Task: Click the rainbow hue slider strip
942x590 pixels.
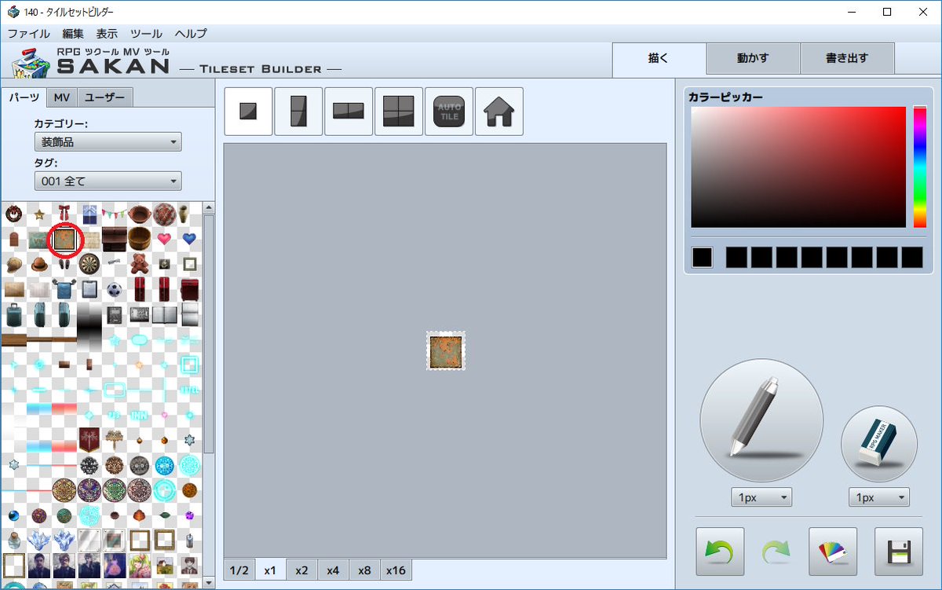Action: pos(919,167)
